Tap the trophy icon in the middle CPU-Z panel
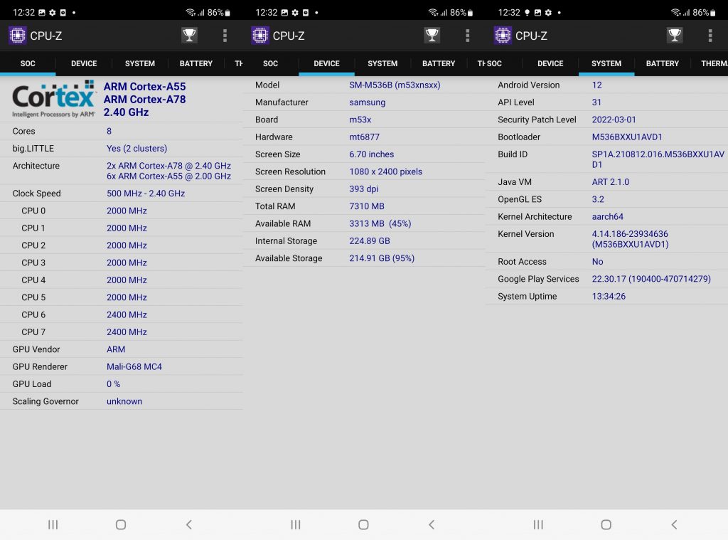 (x=432, y=36)
